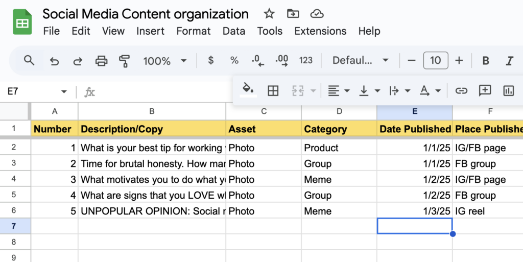Click the font size field showing 10
Viewport: 523px width, 262px height.
(436, 61)
